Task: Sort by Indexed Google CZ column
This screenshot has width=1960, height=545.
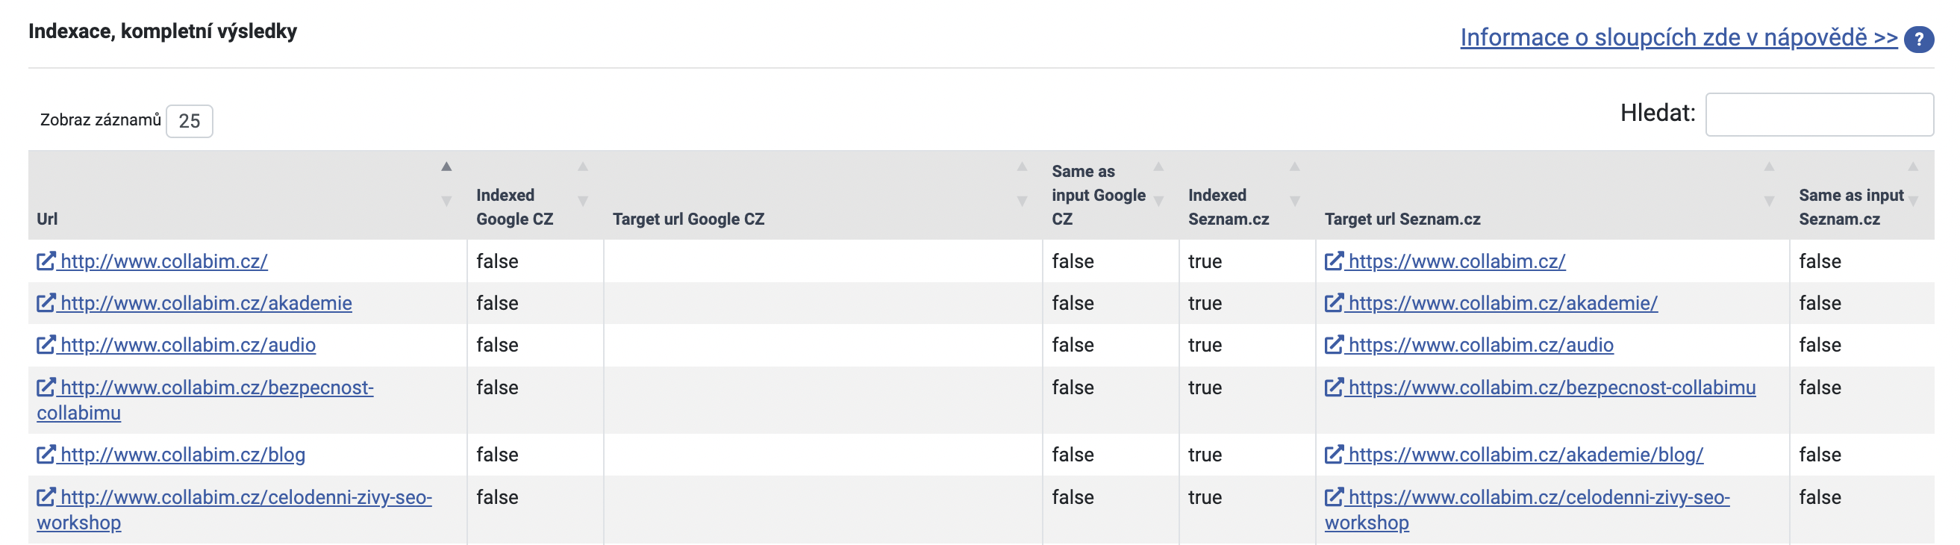Action: coord(535,195)
